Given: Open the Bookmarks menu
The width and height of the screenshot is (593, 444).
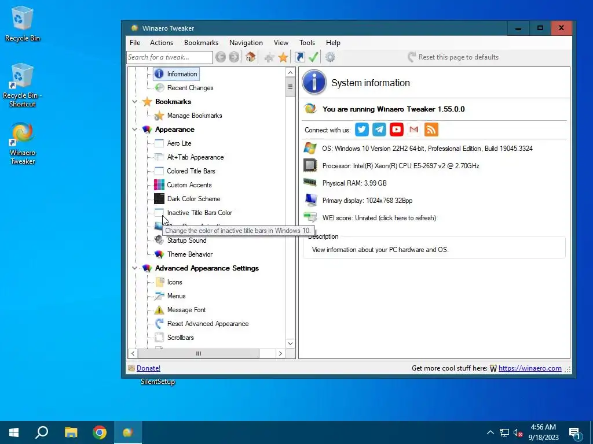Looking at the screenshot, I should [x=201, y=43].
